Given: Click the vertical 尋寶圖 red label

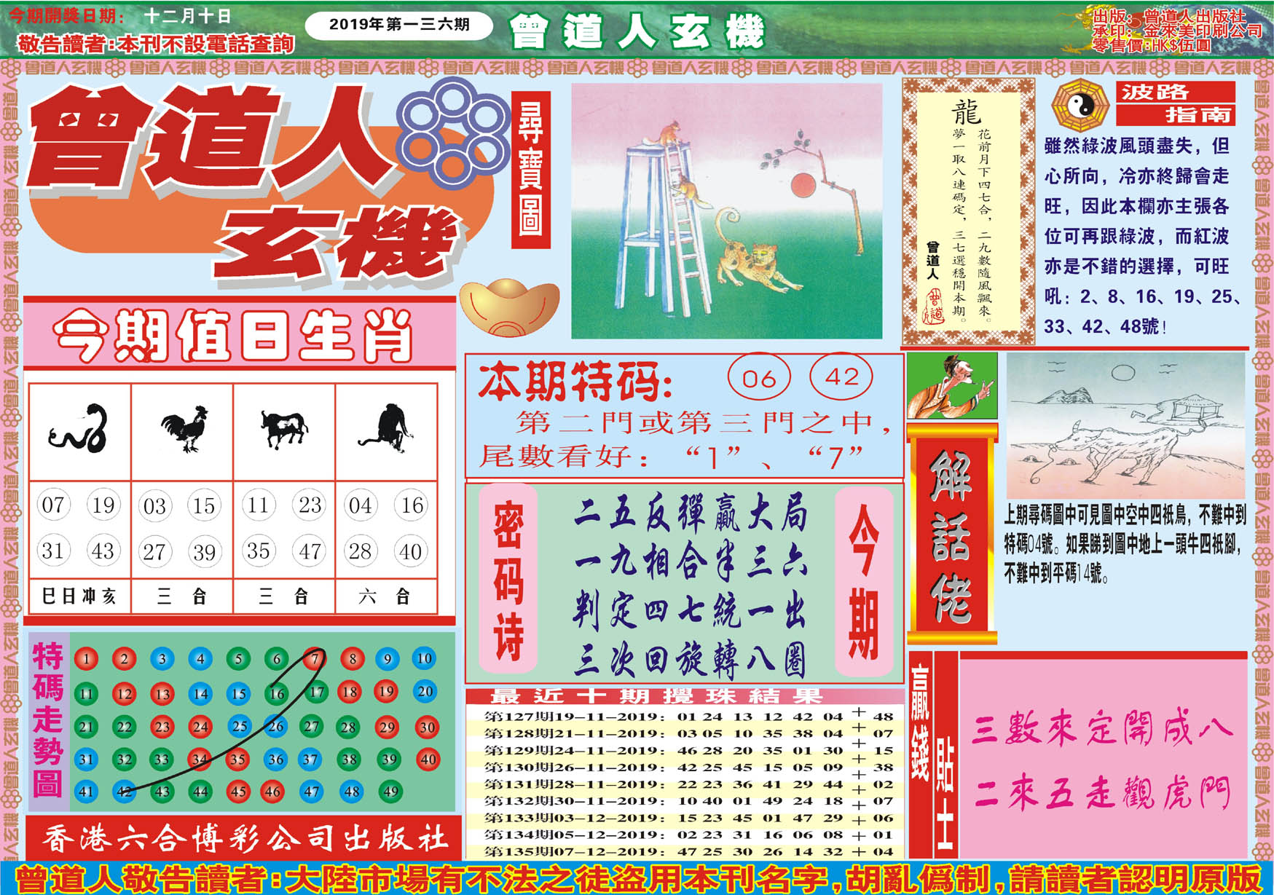Looking at the screenshot, I should point(530,170).
